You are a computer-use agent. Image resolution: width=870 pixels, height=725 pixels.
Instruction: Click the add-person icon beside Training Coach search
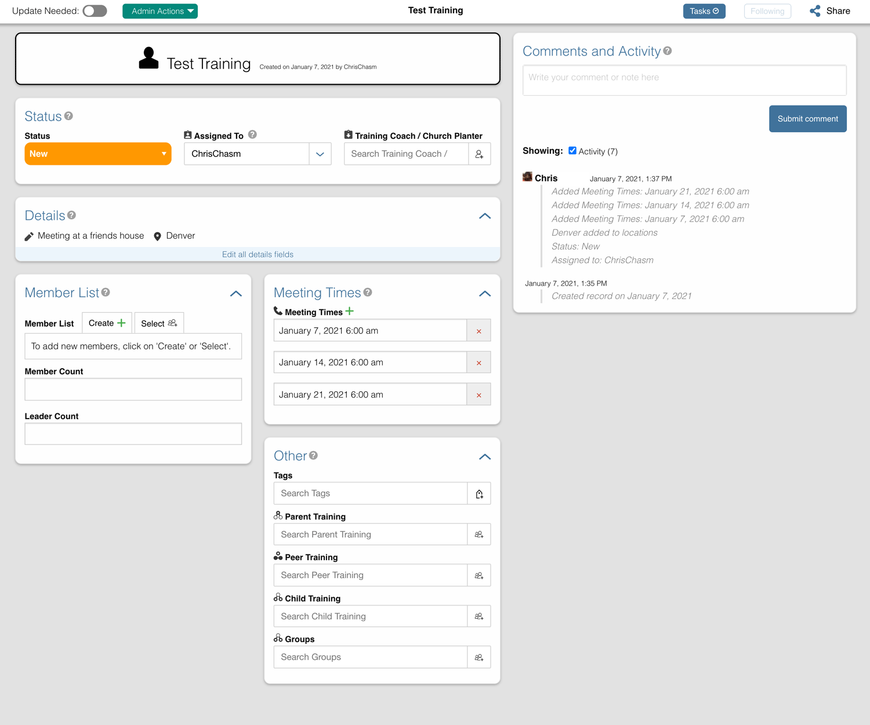479,154
